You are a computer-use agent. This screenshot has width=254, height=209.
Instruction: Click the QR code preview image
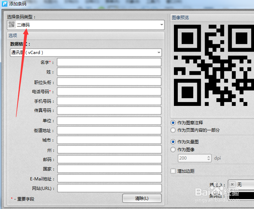point(214,65)
